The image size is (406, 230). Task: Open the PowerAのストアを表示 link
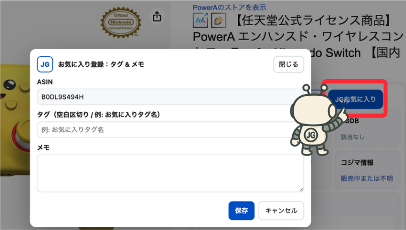pos(229,7)
